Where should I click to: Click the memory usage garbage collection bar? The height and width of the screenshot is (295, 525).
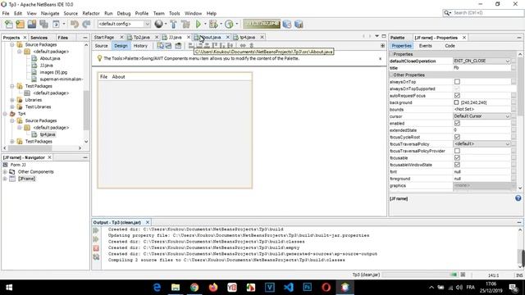click(x=261, y=24)
